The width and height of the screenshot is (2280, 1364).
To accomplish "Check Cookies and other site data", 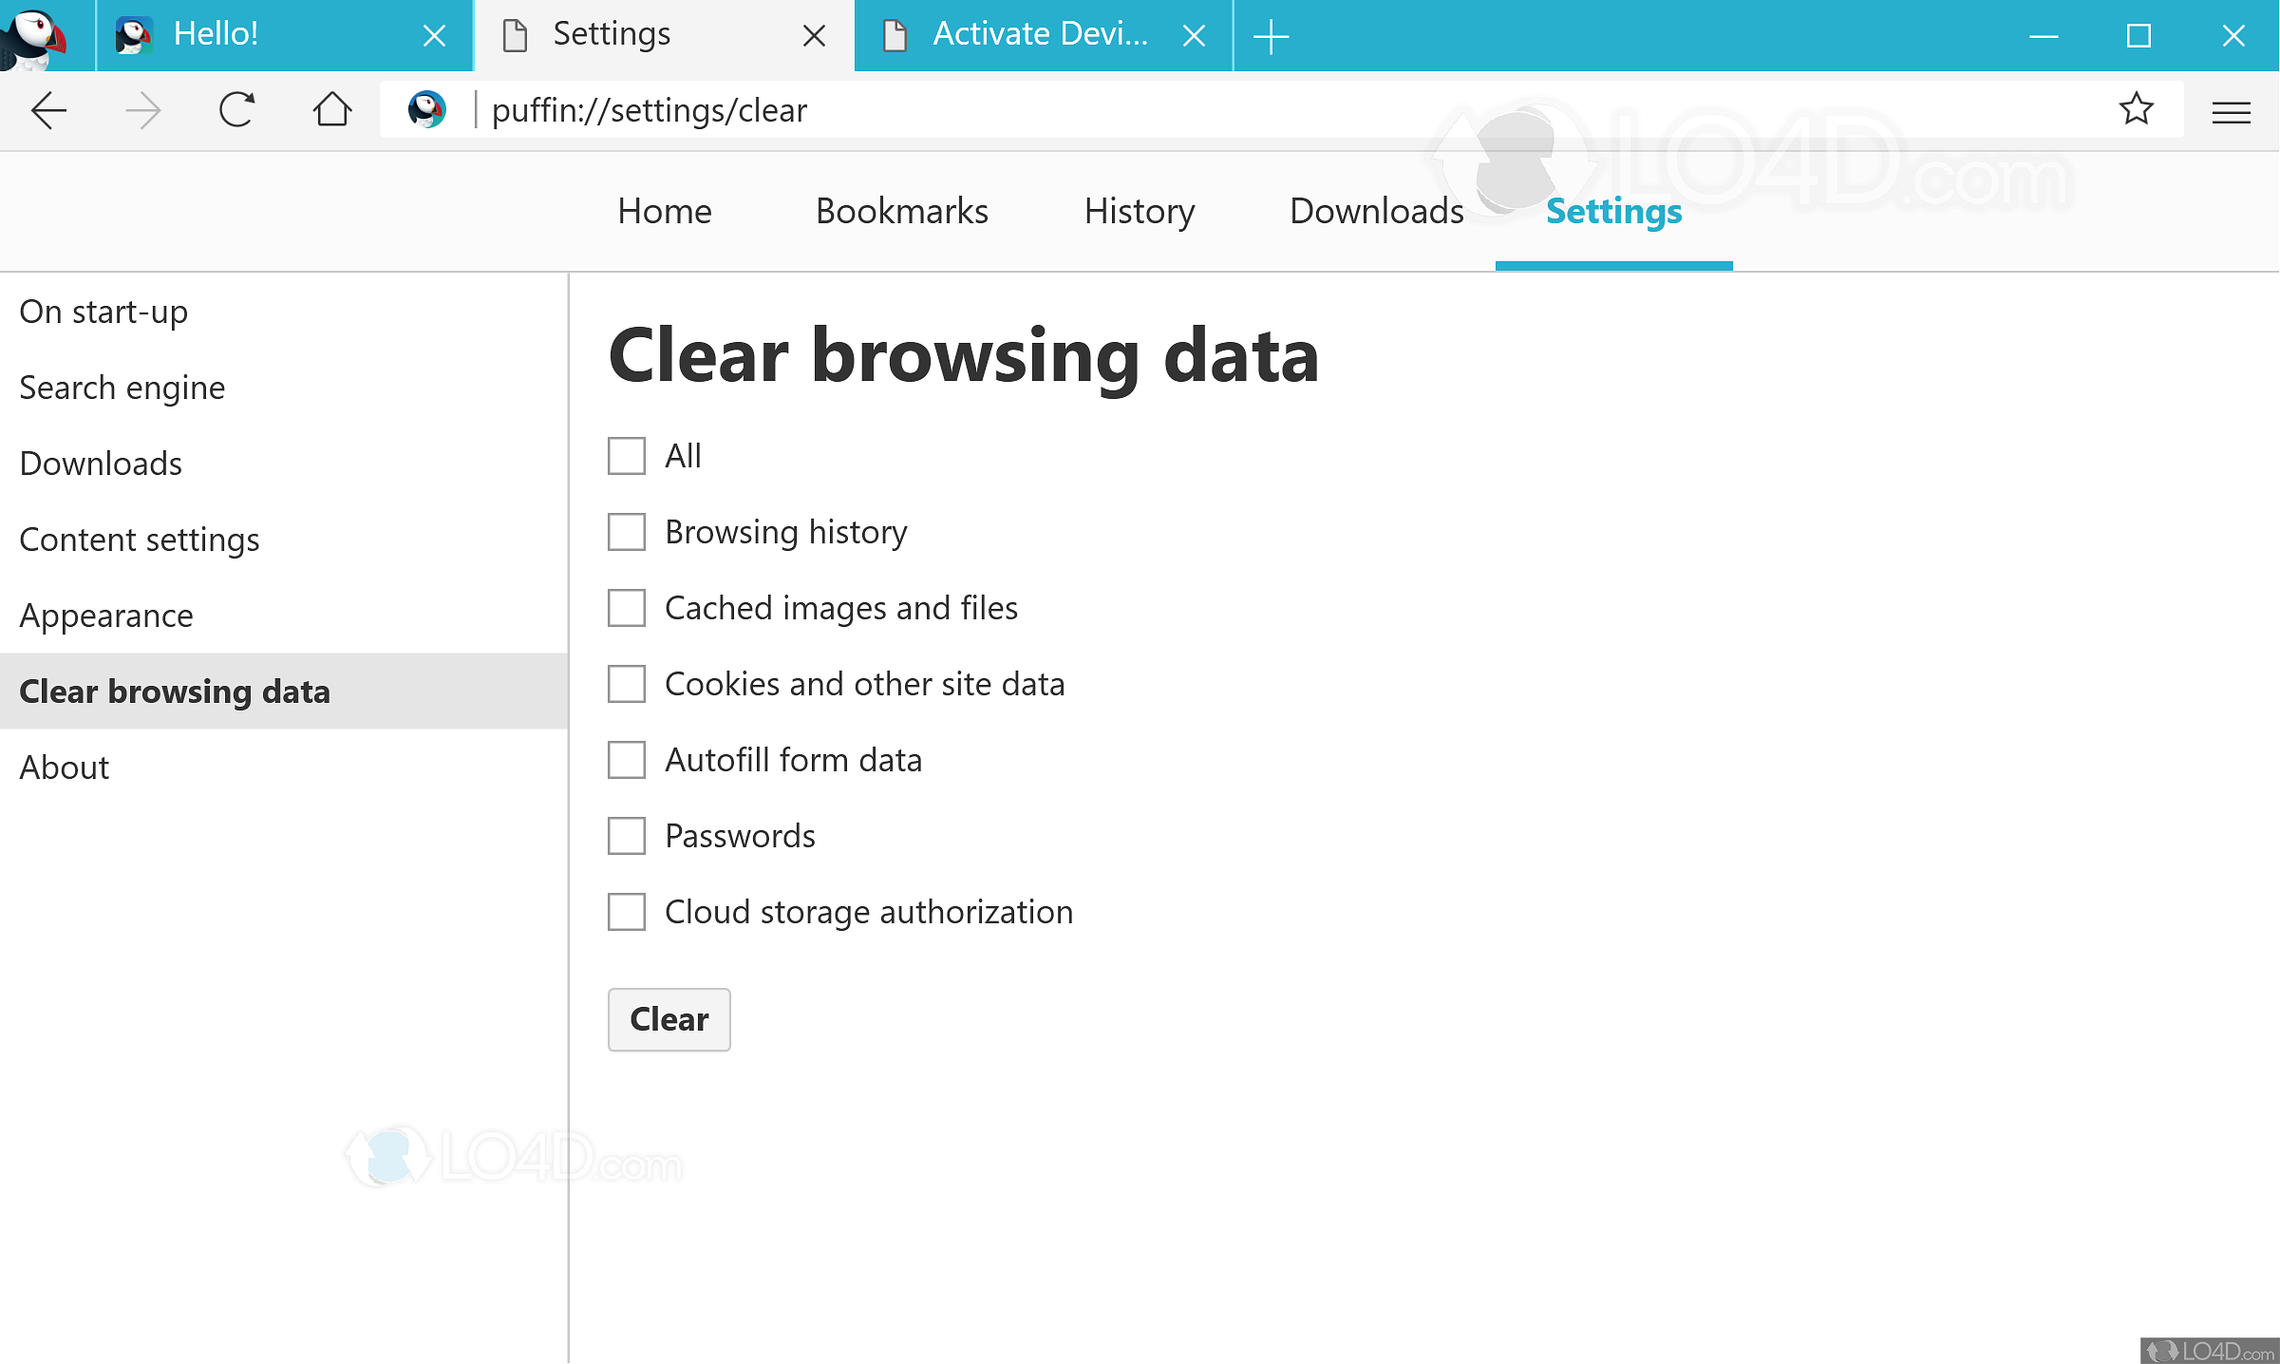I will (x=626, y=684).
